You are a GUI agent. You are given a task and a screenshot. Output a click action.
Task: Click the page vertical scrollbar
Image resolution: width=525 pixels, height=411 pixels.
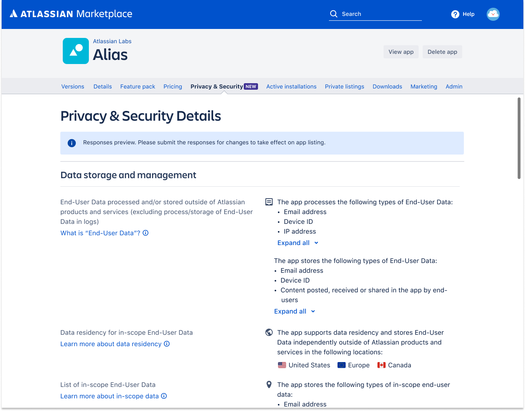tap(519, 138)
